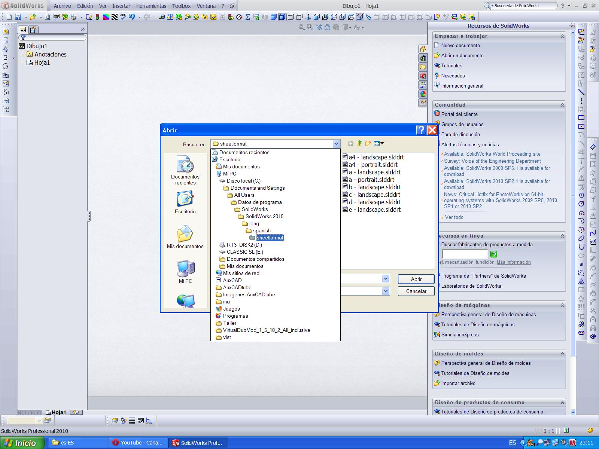Viewport: 599px width, 449px height.
Task: Click the zebra stripes toolbar icon
Action: click(115, 17)
